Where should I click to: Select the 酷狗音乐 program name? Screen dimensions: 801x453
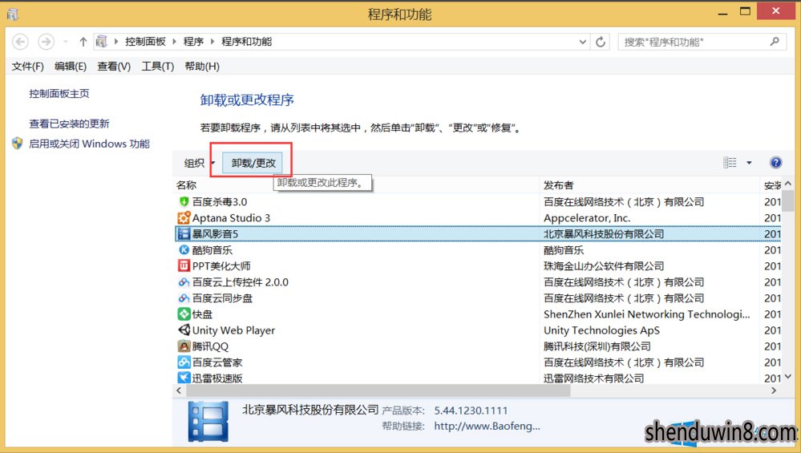pos(212,249)
